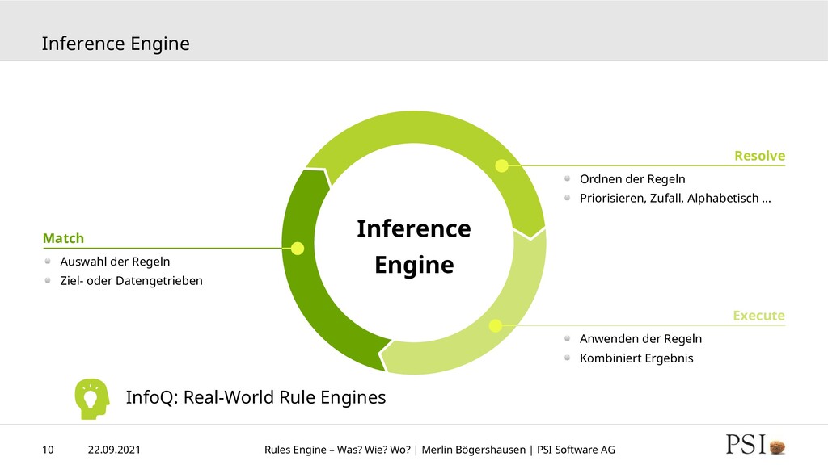
Task: Open 'InfoQ: Real-World Rule Engines' reference
Action: click(256, 397)
